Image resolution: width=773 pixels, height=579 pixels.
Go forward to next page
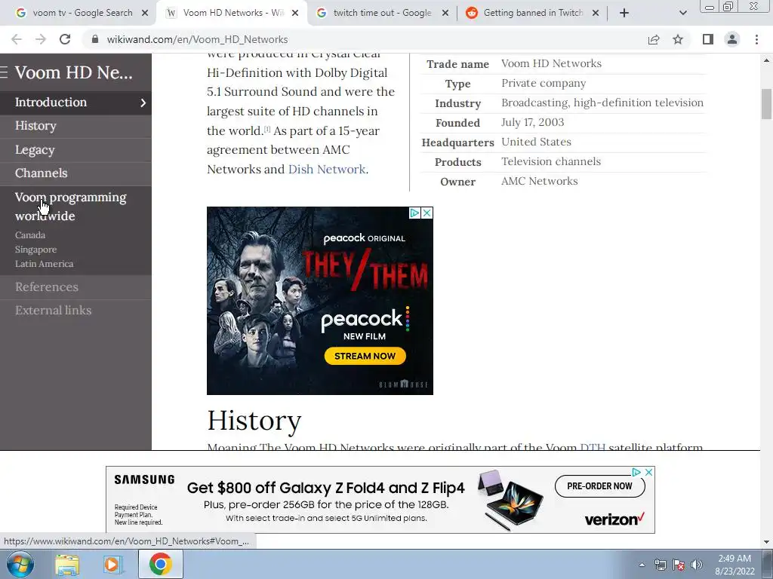(41, 39)
